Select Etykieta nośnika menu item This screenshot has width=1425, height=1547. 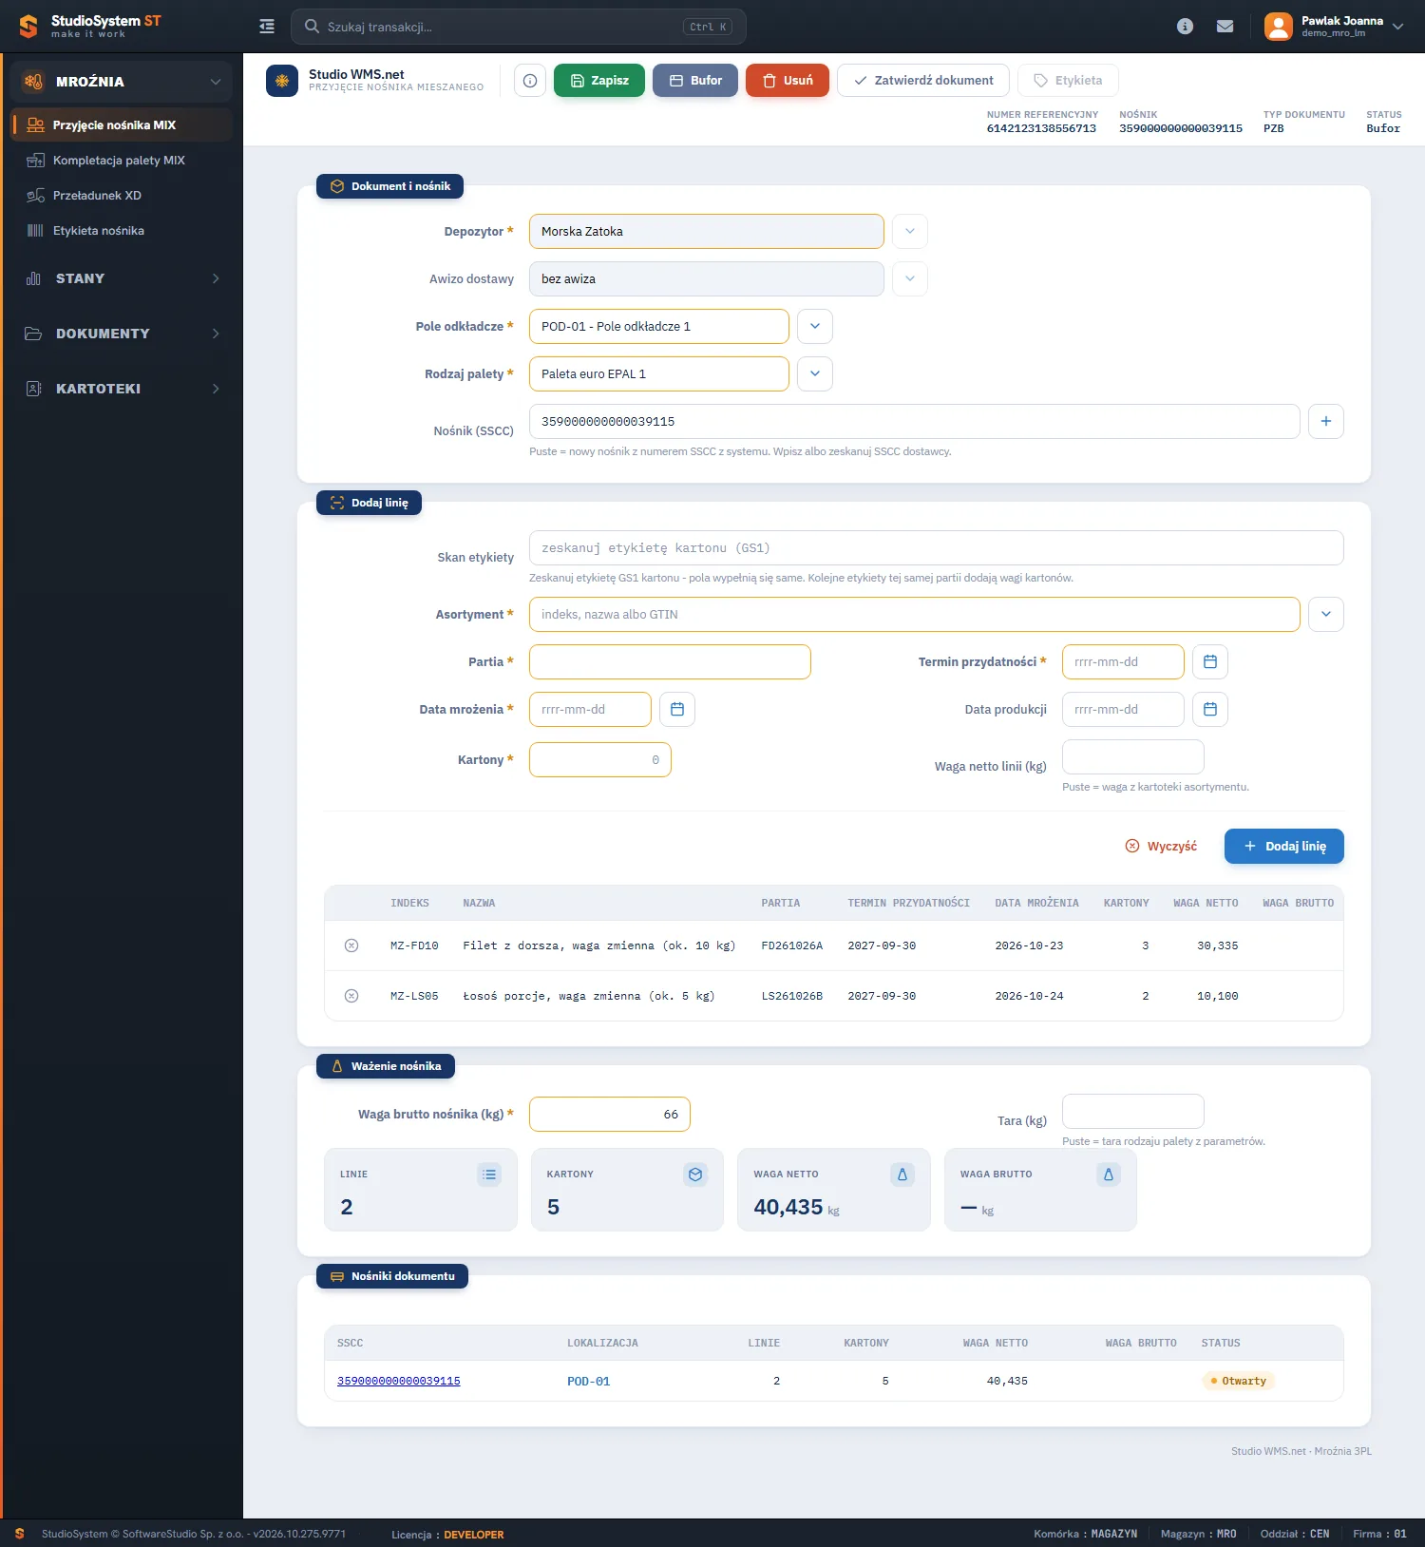[x=122, y=231]
